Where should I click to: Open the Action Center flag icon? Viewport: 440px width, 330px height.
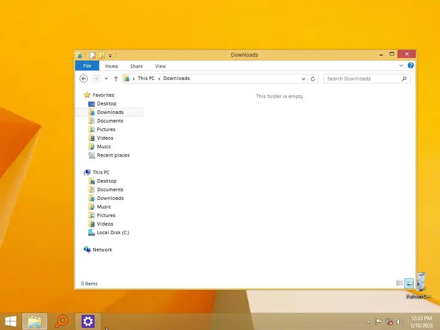pyautogui.click(x=379, y=321)
